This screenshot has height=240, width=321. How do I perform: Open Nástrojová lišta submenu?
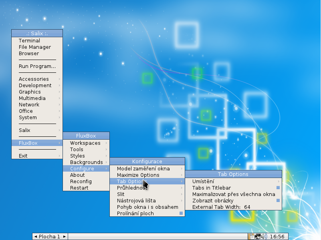(x=147, y=200)
